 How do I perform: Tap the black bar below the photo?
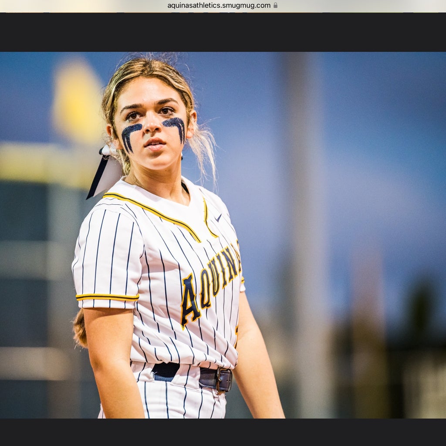tap(223, 432)
